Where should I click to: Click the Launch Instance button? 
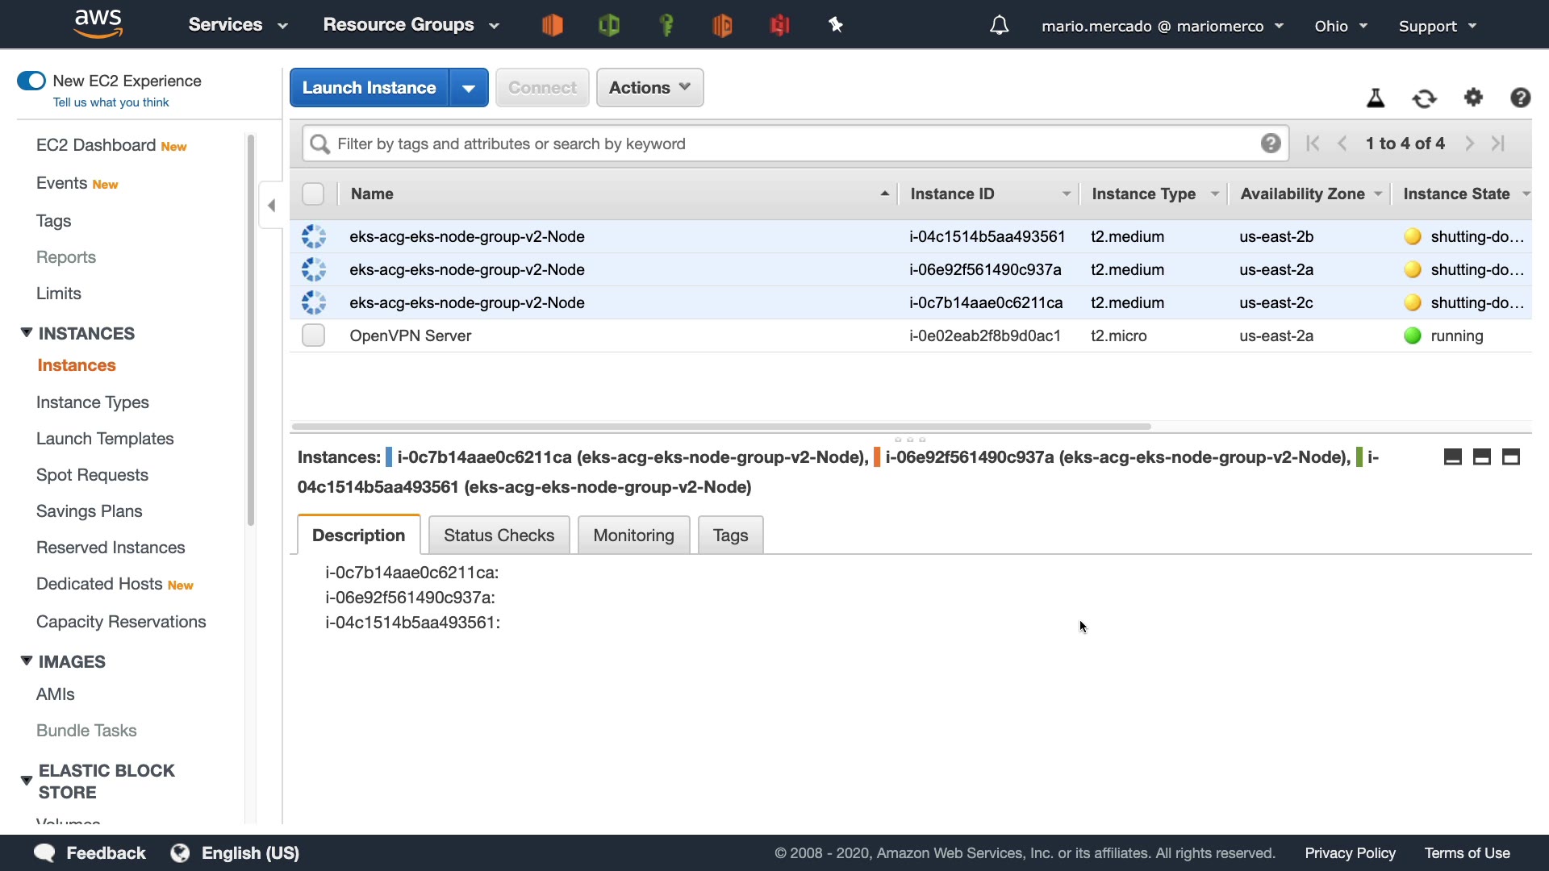pyautogui.click(x=370, y=88)
